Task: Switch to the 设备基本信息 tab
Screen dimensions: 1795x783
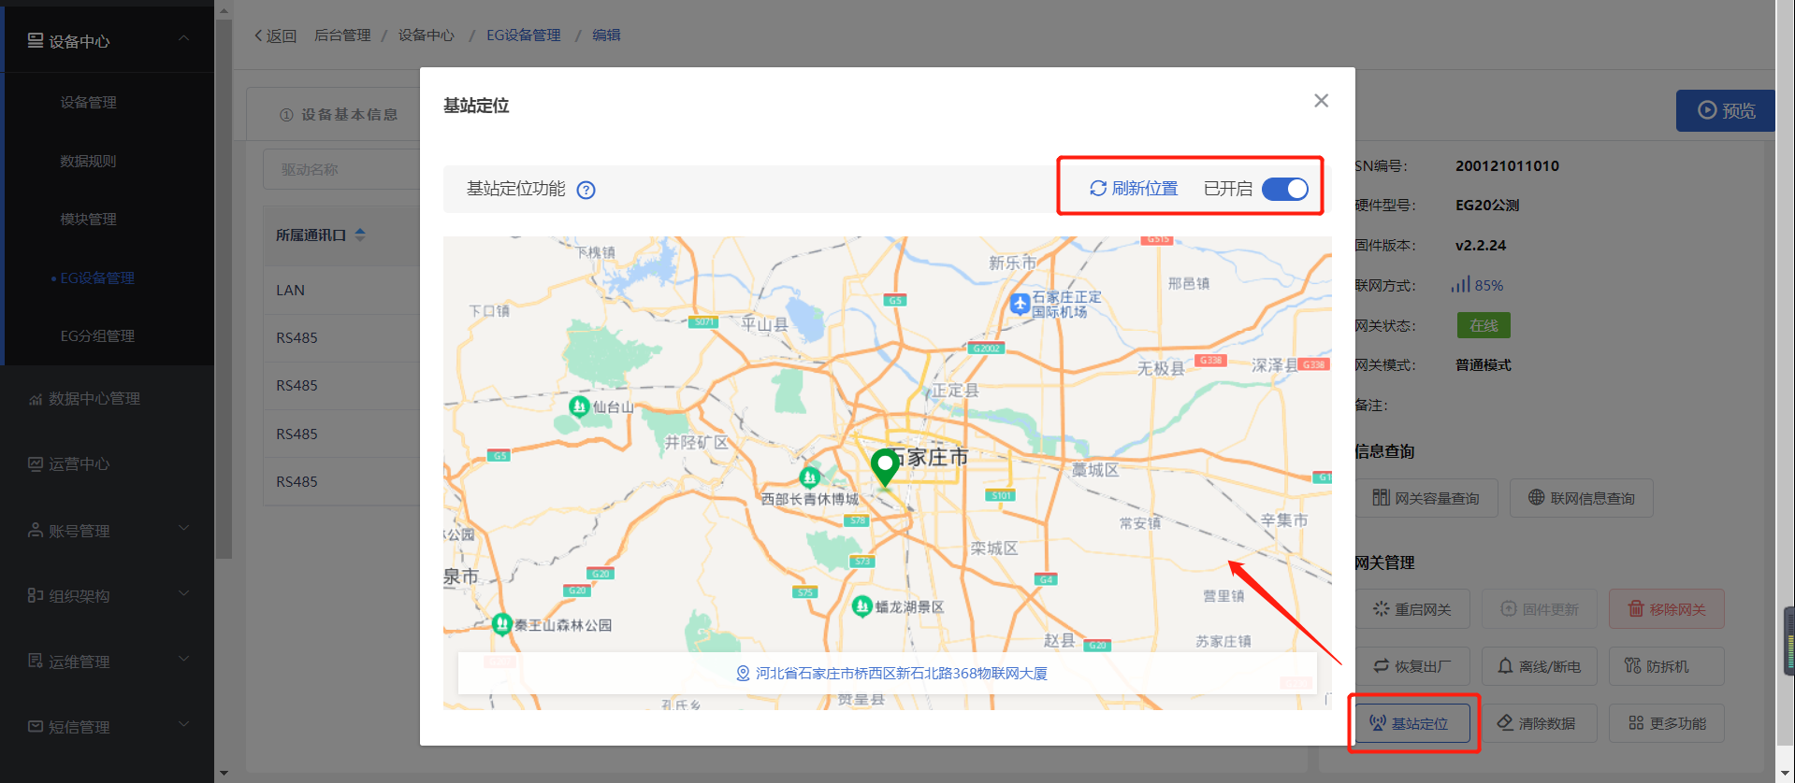Action: tap(339, 115)
